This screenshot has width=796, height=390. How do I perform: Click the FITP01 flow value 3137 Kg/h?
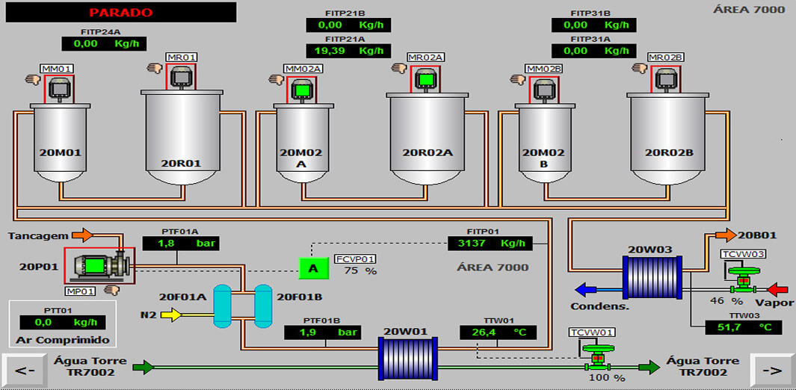pos(490,243)
